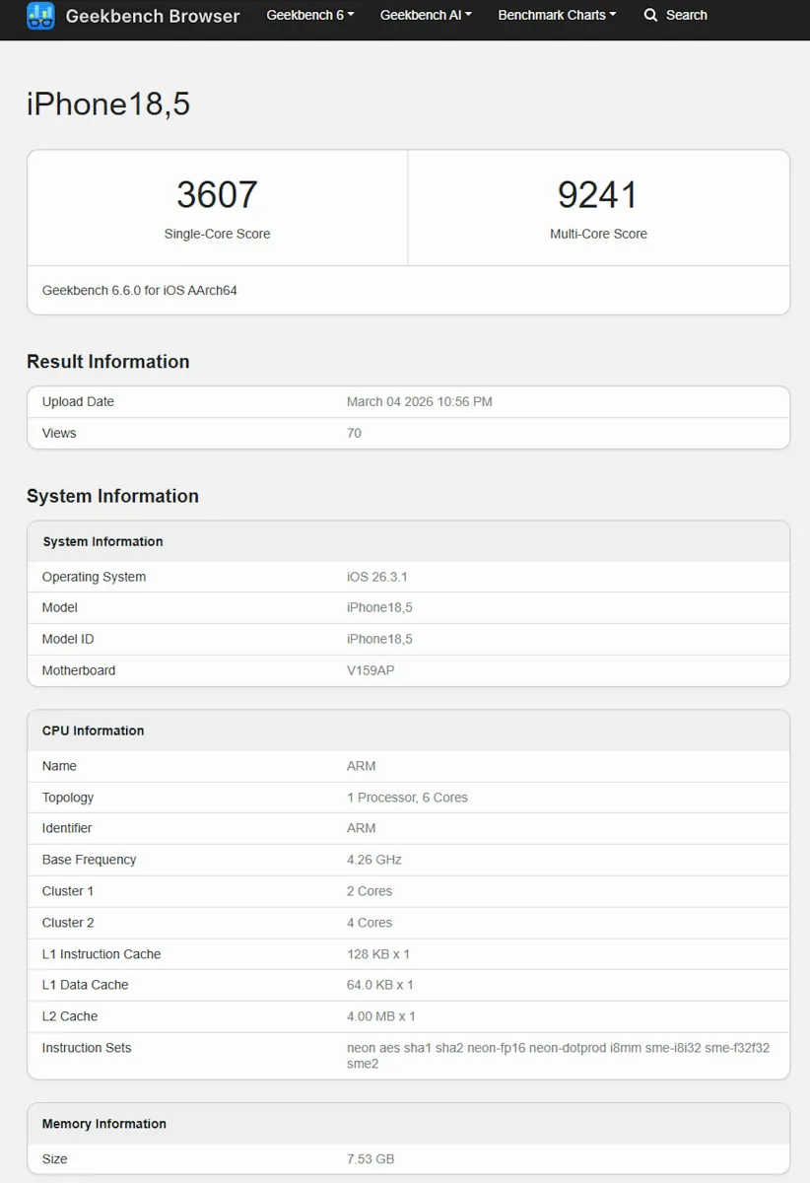The image size is (810, 1183).
Task: Select the Multi-Core Score of 9241
Action: coord(598,195)
